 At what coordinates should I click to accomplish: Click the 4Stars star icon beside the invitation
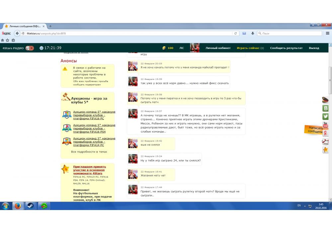[x=65, y=169]
